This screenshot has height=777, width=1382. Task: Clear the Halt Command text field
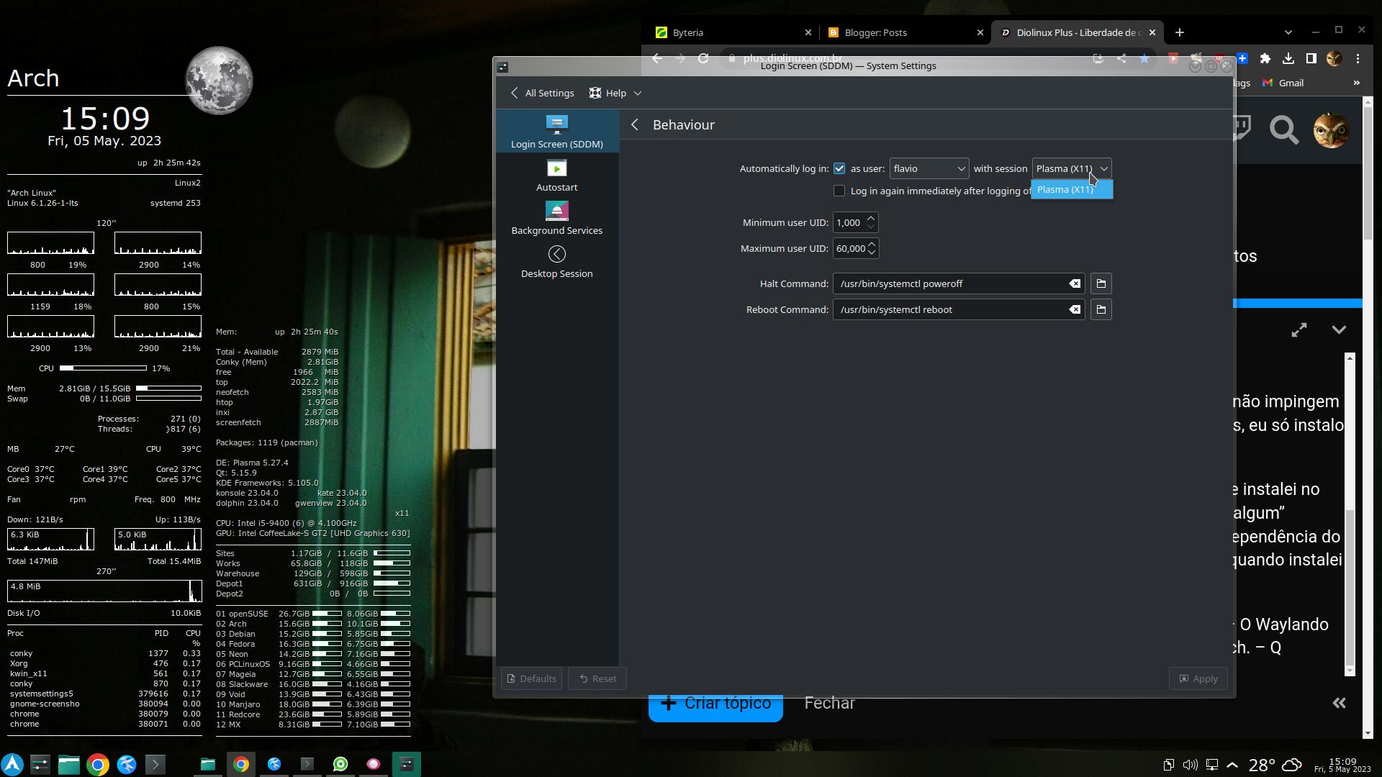point(1074,283)
